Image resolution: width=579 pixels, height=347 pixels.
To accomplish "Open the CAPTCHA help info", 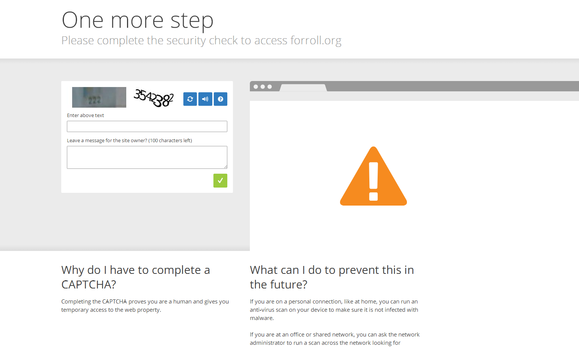I will (x=221, y=99).
